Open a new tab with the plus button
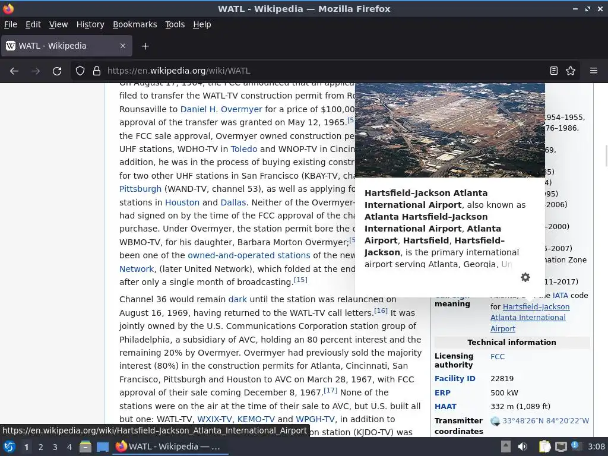 click(x=145, y=46)
